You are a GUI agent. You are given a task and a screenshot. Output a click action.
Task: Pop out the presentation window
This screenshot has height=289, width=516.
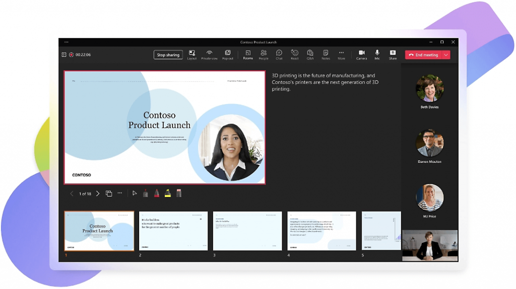228,54
